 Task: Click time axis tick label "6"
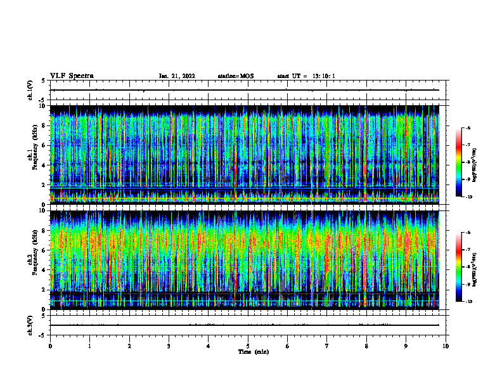pos(288,346)
